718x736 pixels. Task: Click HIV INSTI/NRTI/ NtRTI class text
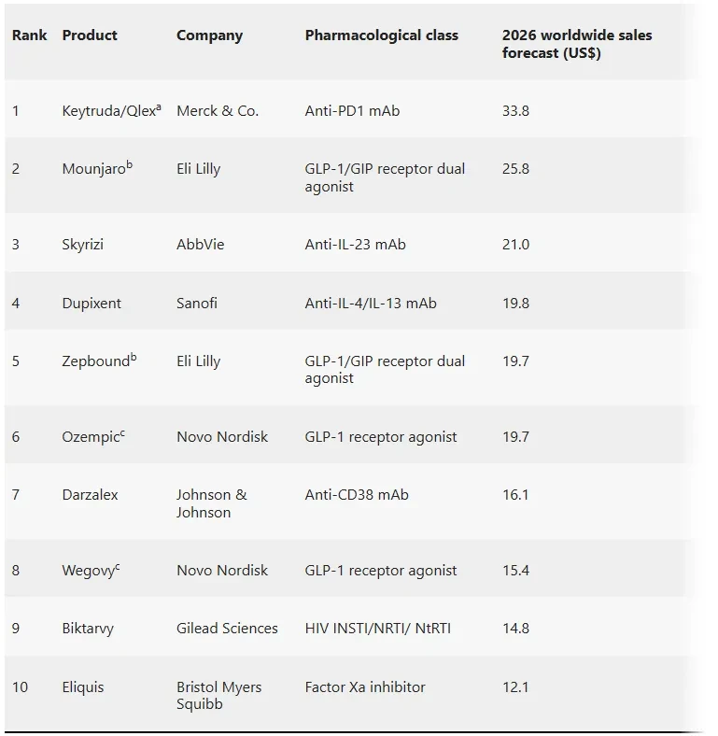tap(378, 629)
